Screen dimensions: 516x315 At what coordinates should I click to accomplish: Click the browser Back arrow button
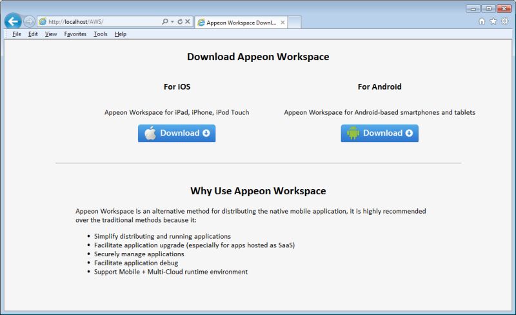point(13,21)
